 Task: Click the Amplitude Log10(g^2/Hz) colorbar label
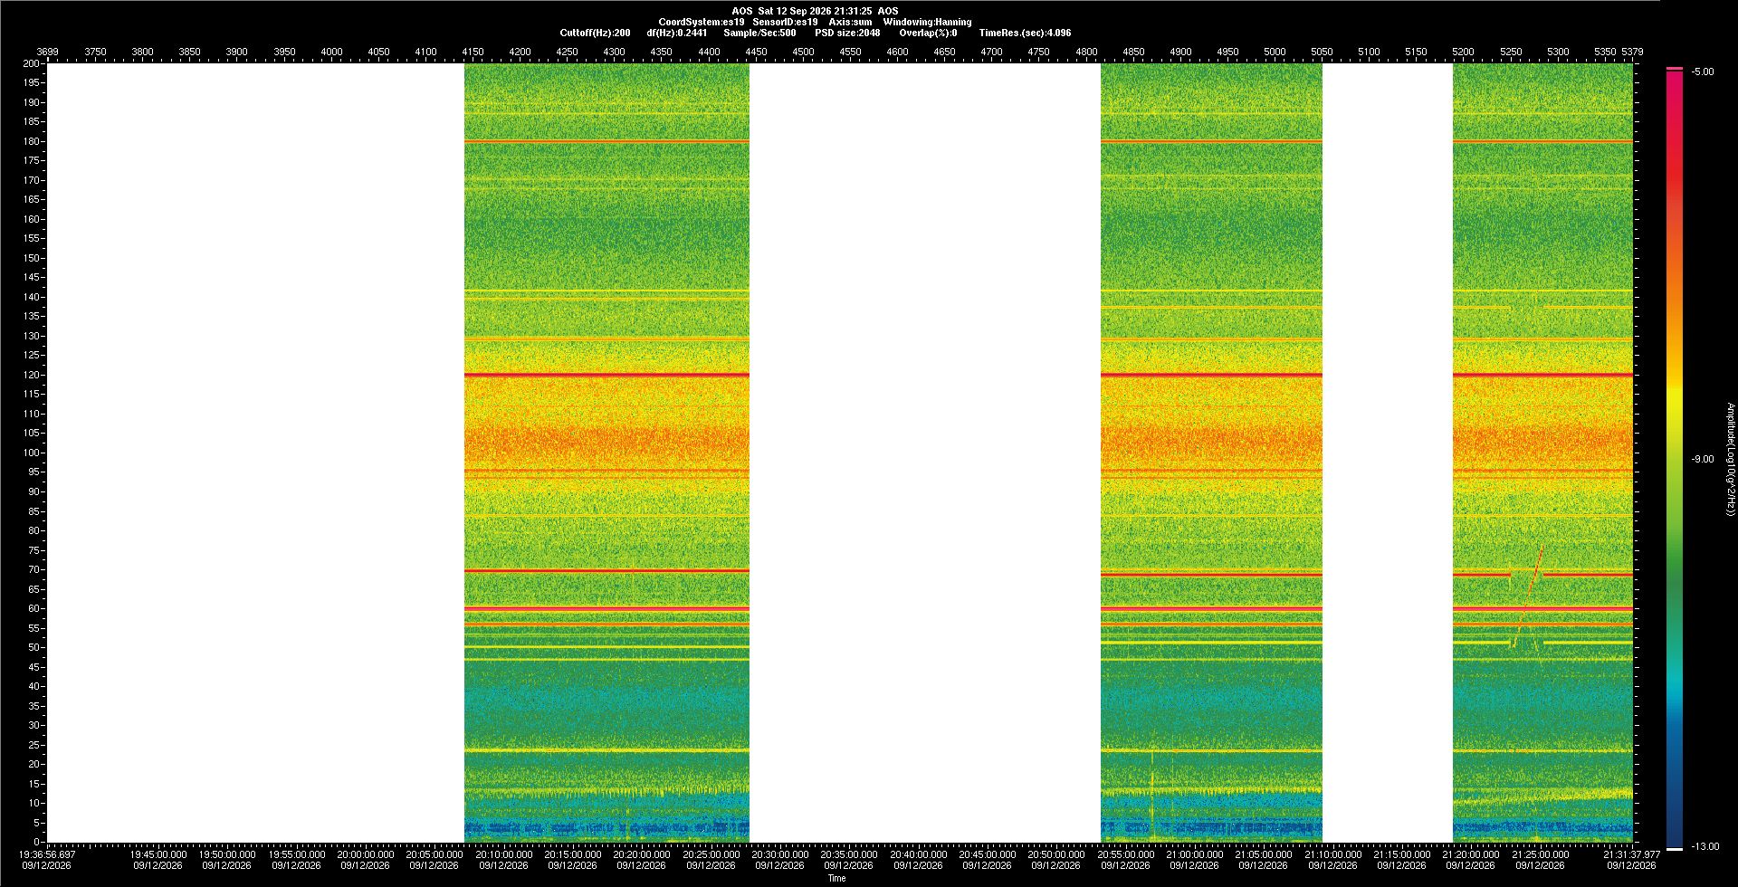(x=1730, y=459)
